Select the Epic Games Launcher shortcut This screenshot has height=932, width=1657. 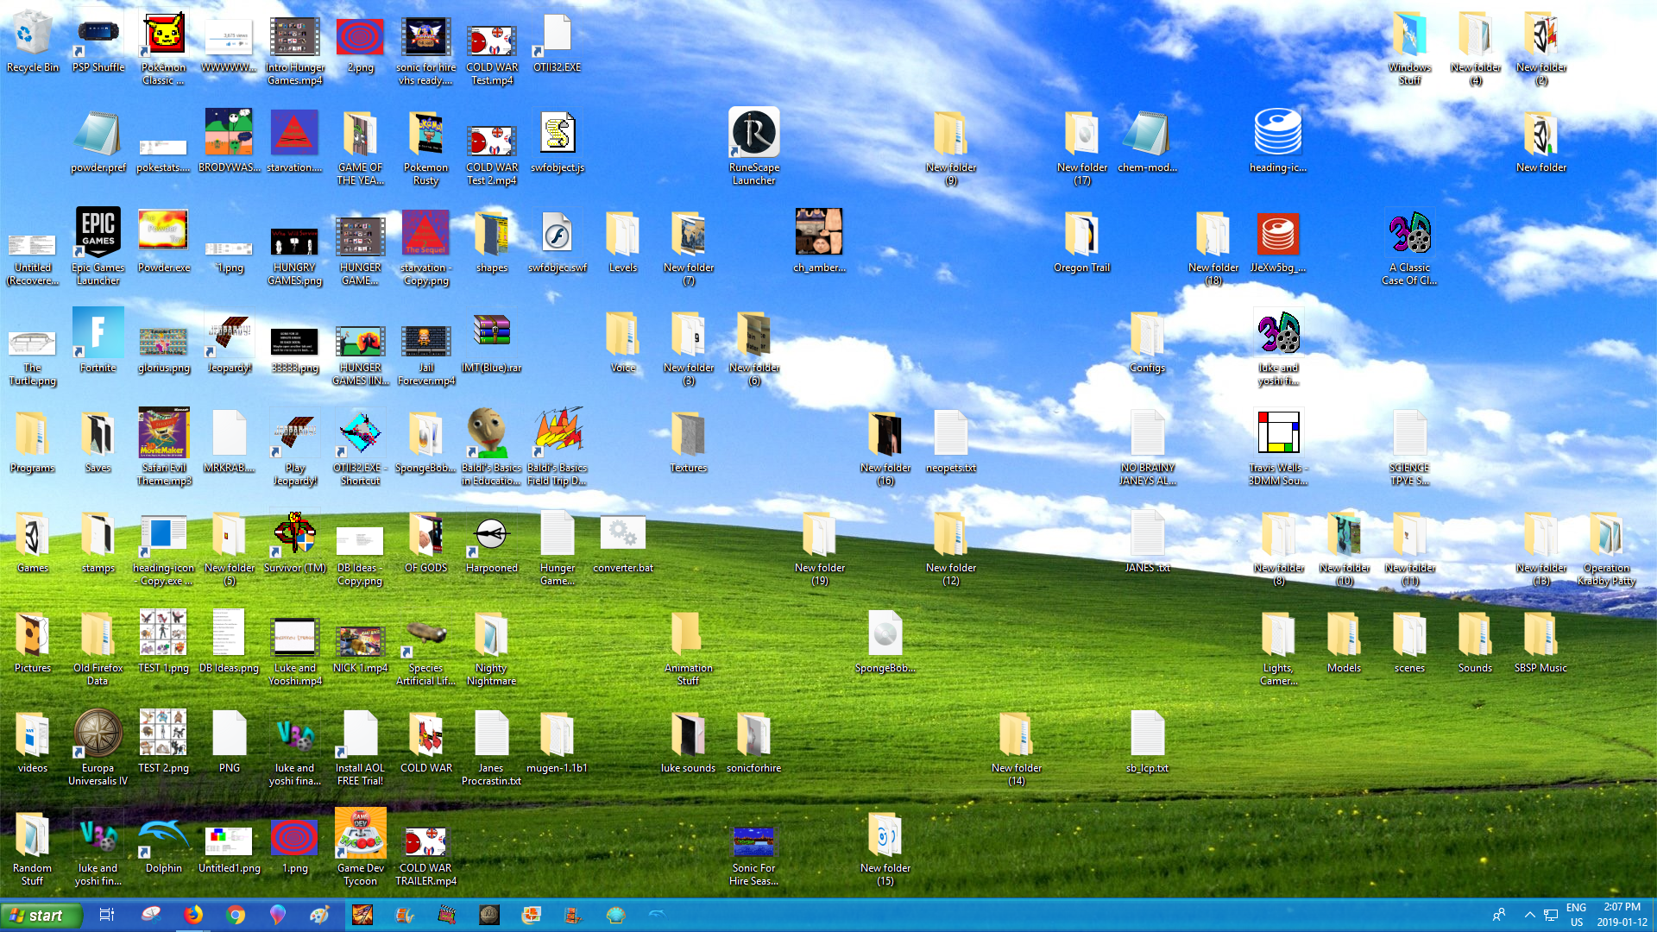[x=98, y=246]
